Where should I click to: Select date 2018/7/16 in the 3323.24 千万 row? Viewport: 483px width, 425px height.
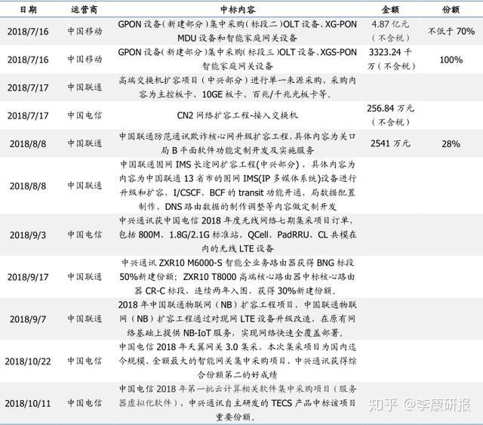28,60
